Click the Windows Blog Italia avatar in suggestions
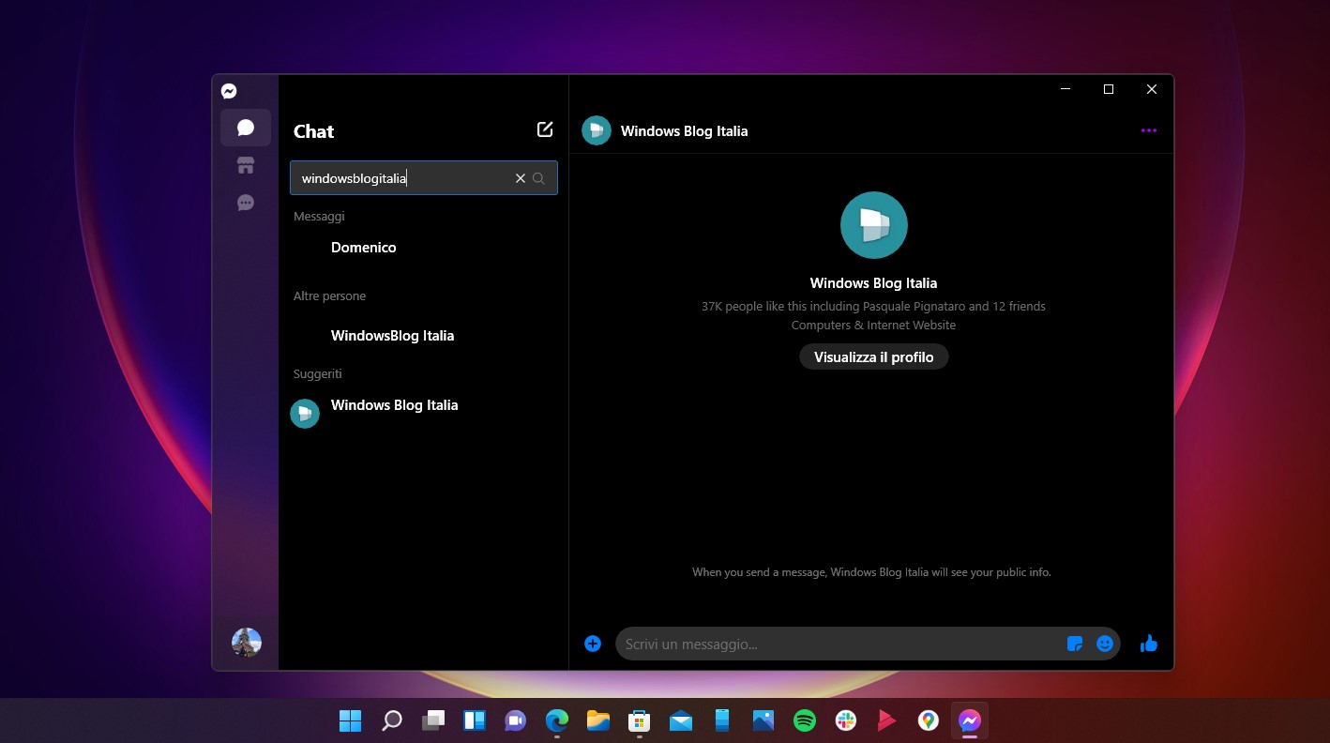 point(305,414)
